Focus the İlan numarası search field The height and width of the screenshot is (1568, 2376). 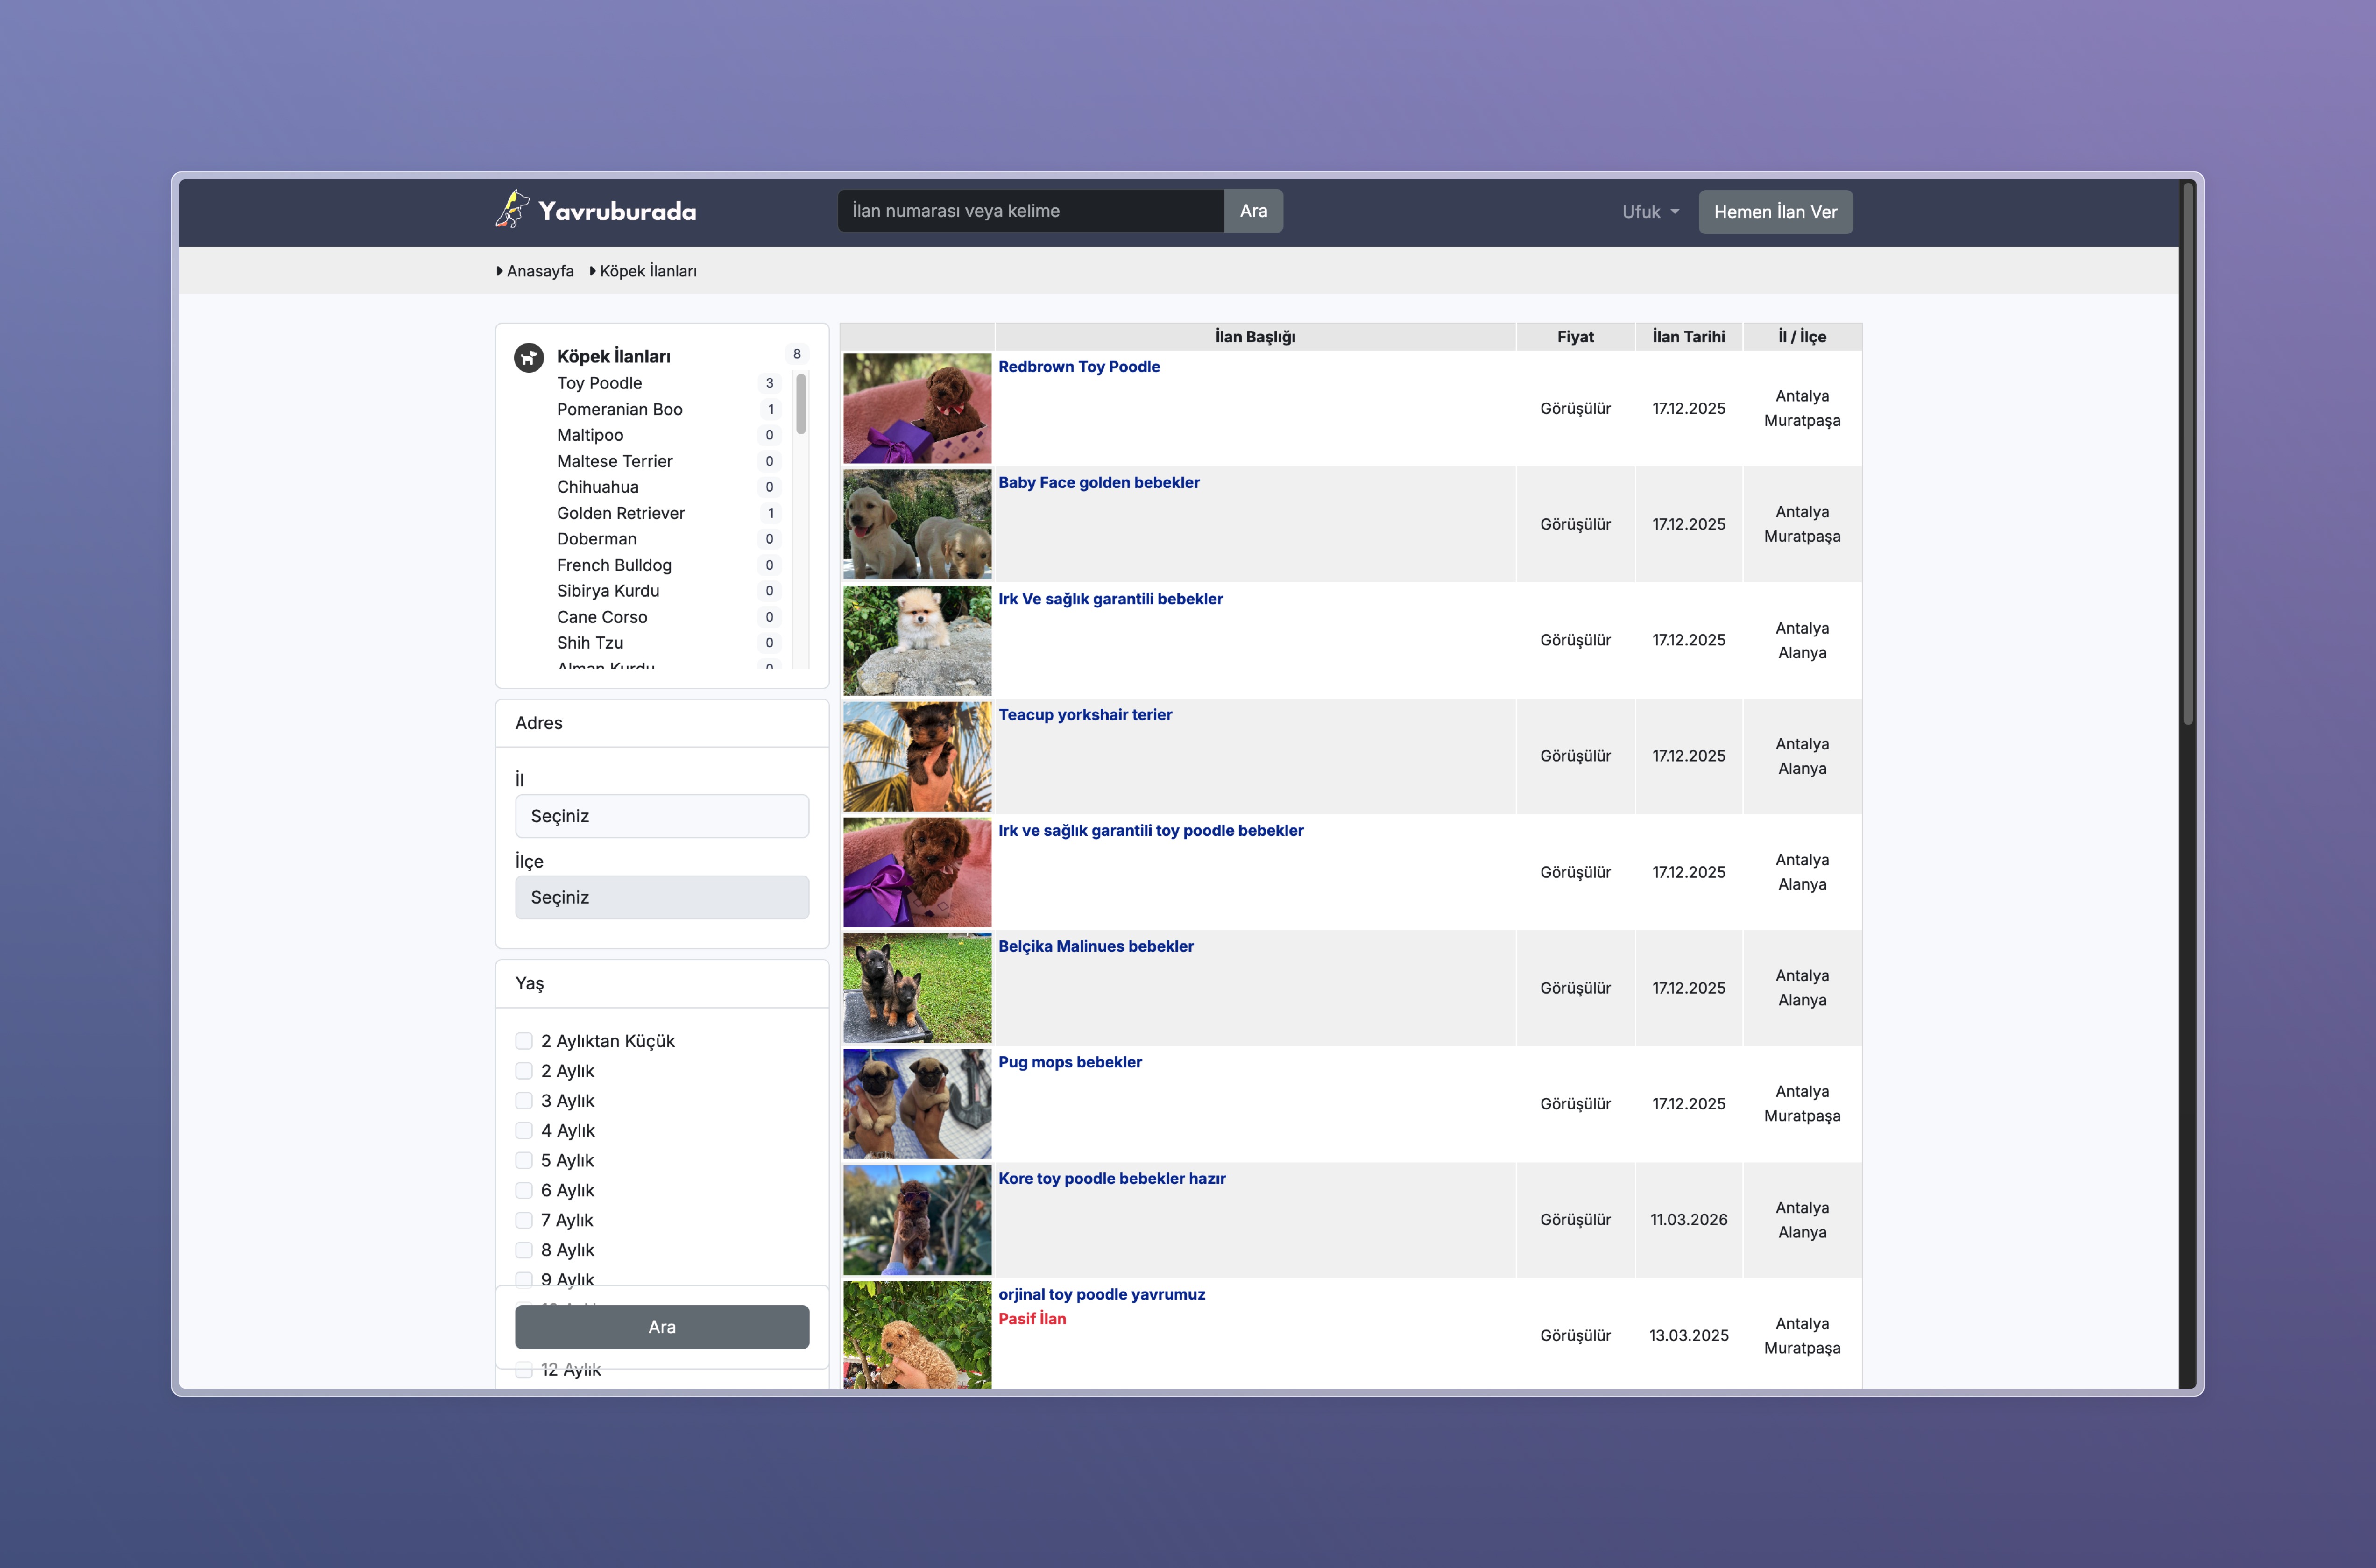click(1030, 211)
